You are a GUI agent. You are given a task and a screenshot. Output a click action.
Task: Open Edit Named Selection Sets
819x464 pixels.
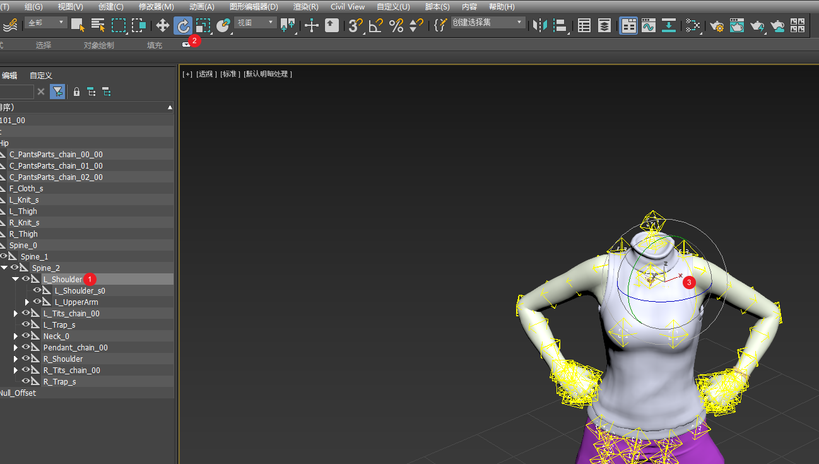440,25
